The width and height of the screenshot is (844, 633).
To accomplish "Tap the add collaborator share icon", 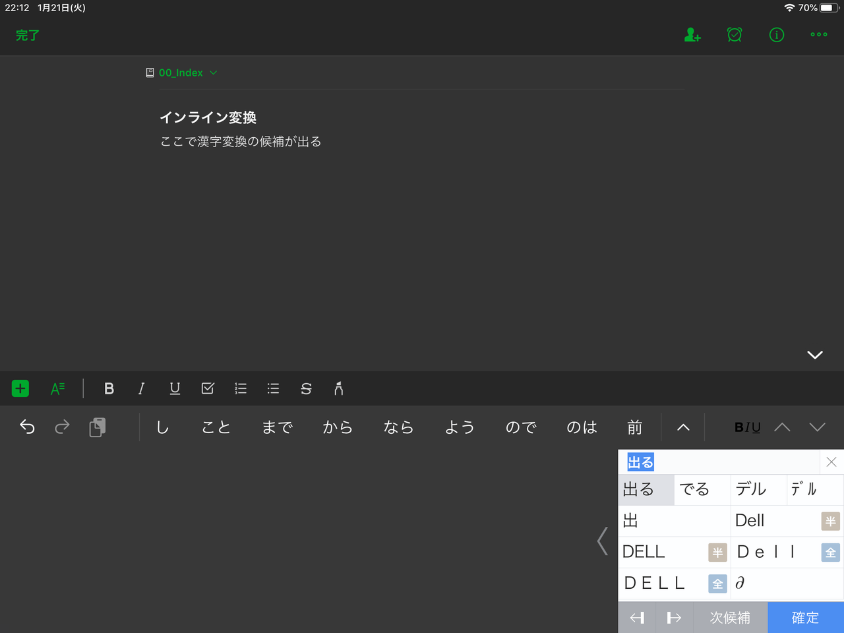I will [692, 35].
